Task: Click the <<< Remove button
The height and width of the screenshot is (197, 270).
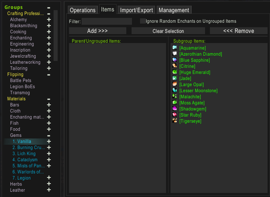Action: point(239,31)
